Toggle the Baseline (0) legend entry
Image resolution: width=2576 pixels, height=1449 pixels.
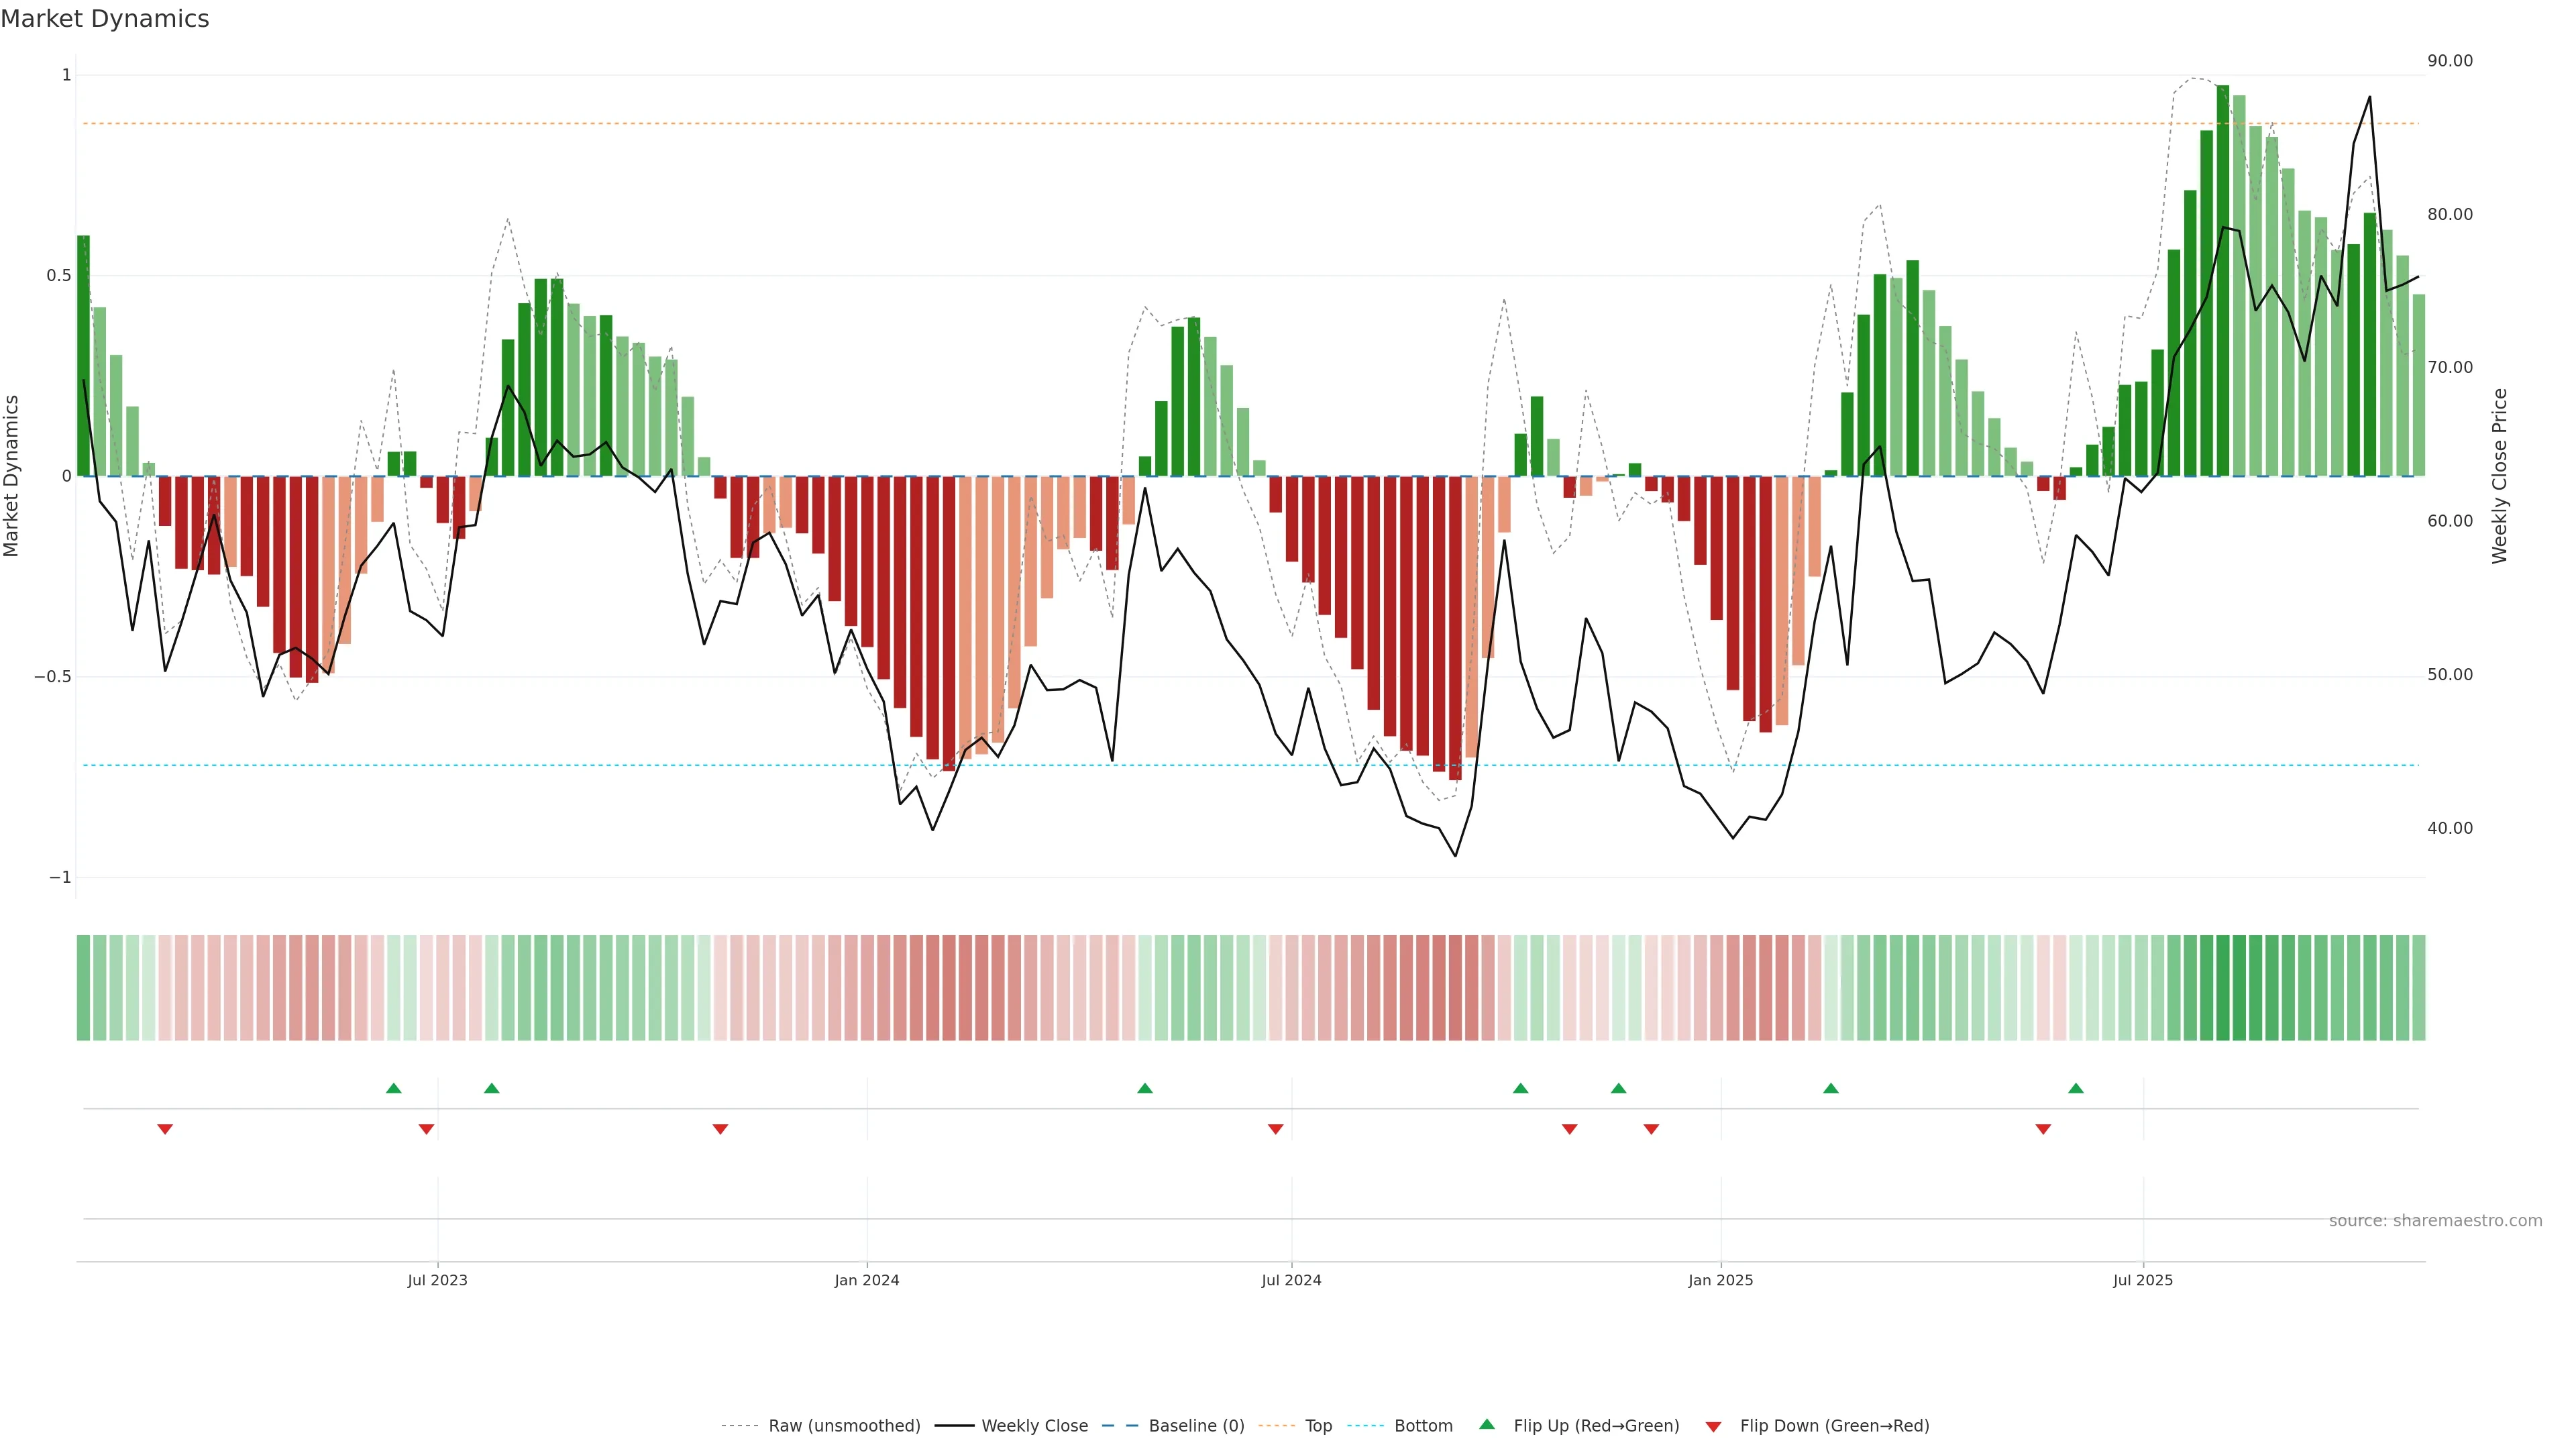click(1196, 1426)
